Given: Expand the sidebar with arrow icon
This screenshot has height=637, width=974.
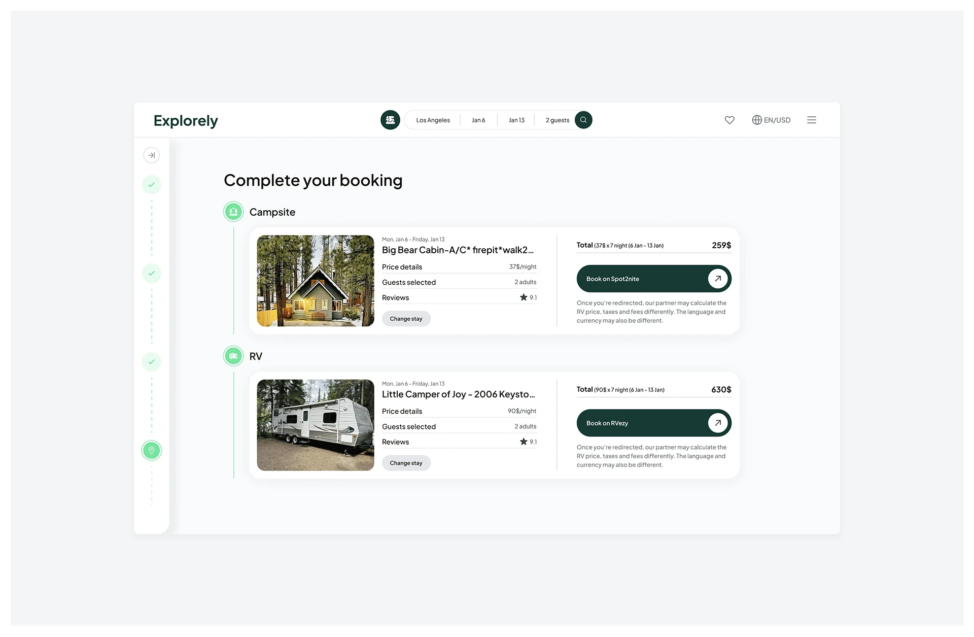Looking at the screenshot, I should tap(152, 155).
